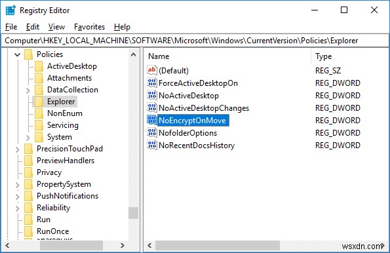Screen dimensions: 390x253
Task: Click the Attachments folder icon
Action: click(x=39, y=78)
